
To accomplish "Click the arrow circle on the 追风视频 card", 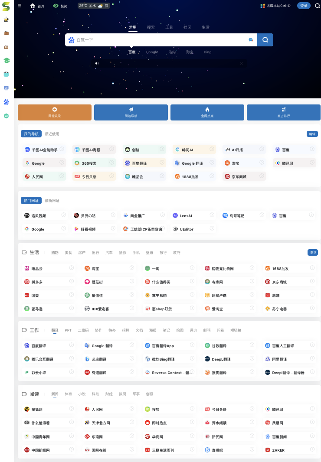I will (x=63, y=215).
